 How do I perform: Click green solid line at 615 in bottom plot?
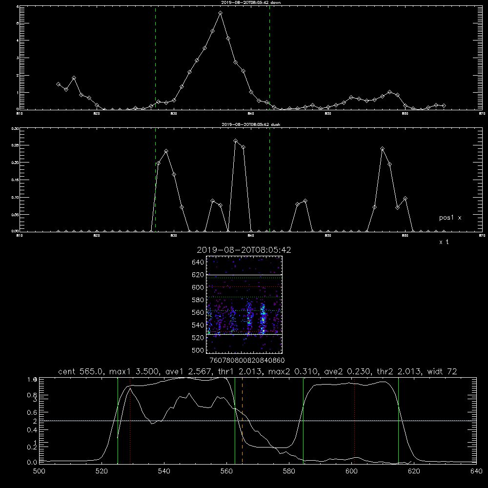click(398, 420)
